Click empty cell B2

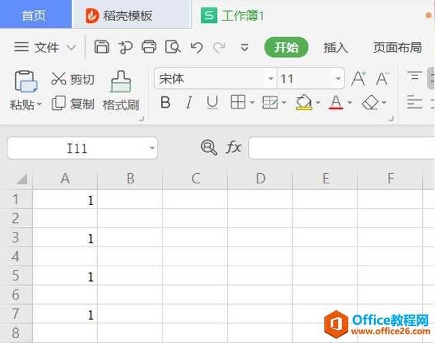pos(130,218)
